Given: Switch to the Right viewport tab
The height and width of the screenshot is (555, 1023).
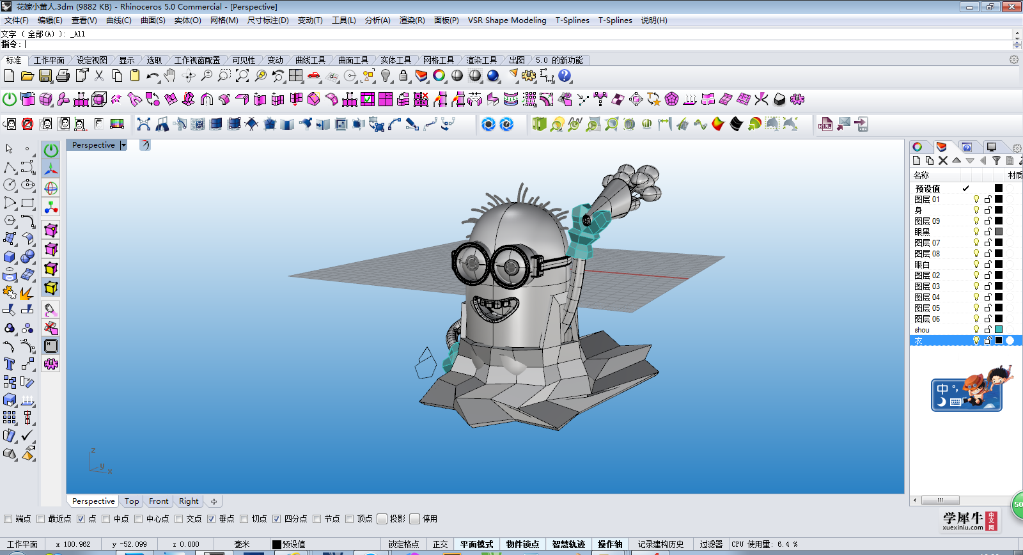Looking at the screenshot, I should click(189, 501).
